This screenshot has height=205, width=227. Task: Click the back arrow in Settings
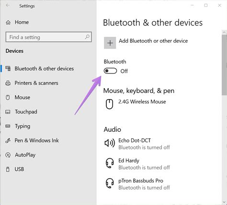click(x=8, y=5)
